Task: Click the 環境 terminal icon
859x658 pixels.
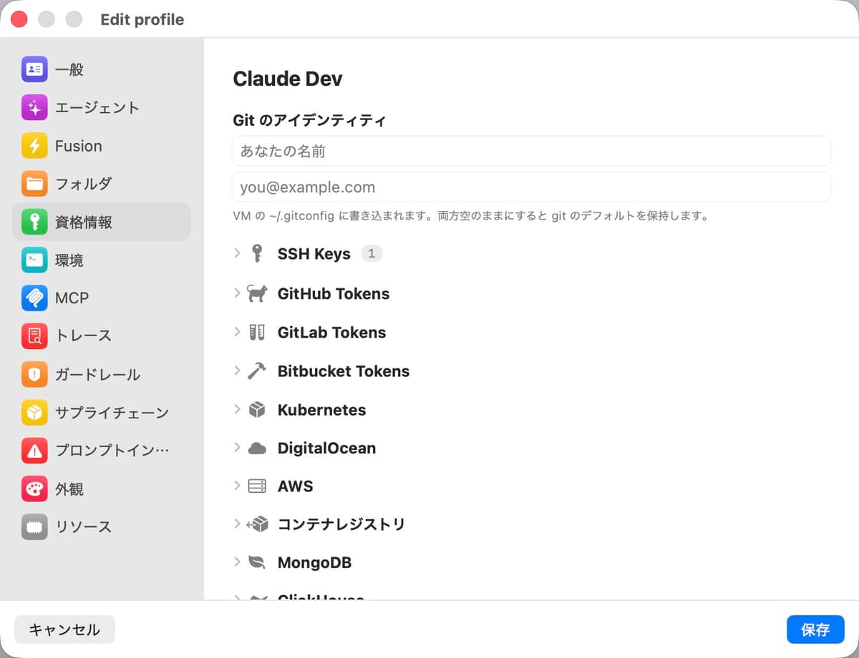Action: click(x=34, y=260)
